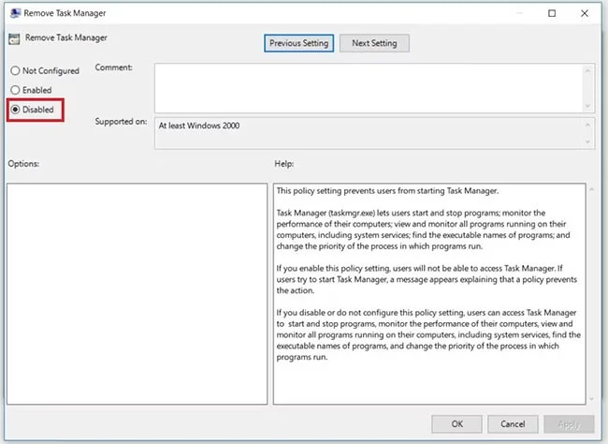The image size is (608, 444).
Task: Click the 'At least Windows 2000' text
Action: [x=199, y=126]
